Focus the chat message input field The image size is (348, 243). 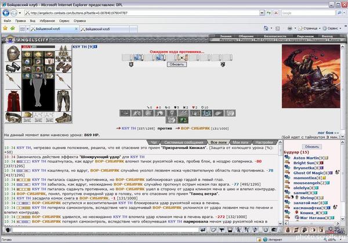coord(106,230)
